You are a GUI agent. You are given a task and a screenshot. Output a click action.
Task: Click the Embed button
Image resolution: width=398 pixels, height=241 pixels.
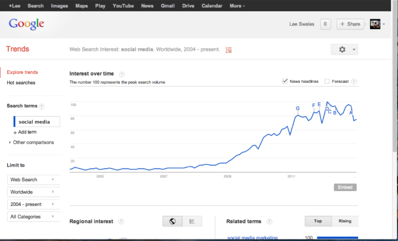[x=345, y=187]
